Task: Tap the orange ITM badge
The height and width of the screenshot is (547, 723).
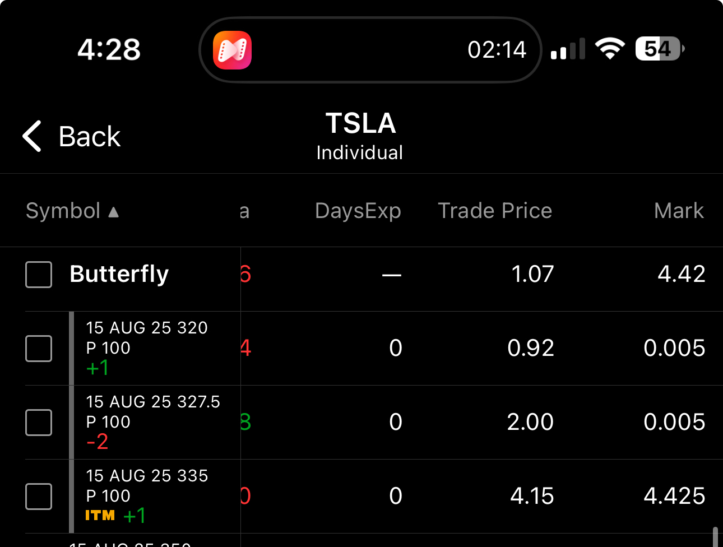Action: click(100, 515)
